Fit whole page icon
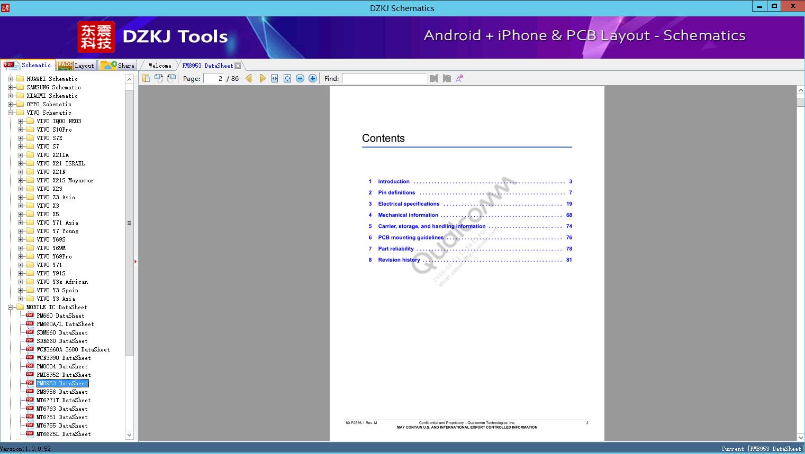The height and width of the screenshot is (454, 805). pos(287,78)
